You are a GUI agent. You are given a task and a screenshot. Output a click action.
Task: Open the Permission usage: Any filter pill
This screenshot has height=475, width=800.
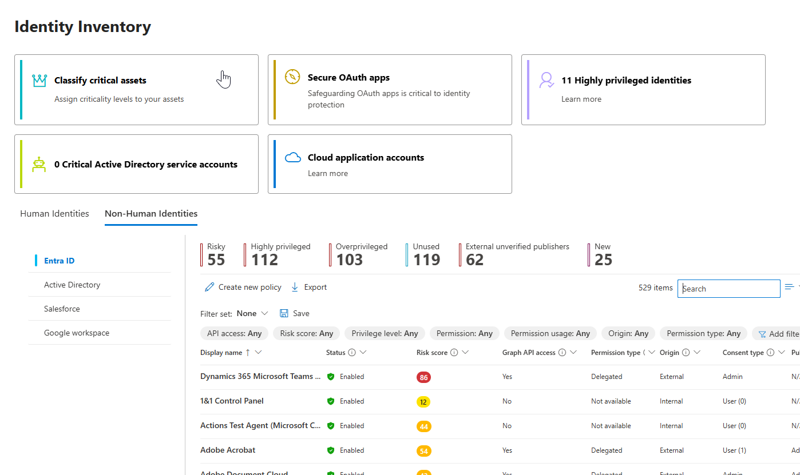[551, 333]
